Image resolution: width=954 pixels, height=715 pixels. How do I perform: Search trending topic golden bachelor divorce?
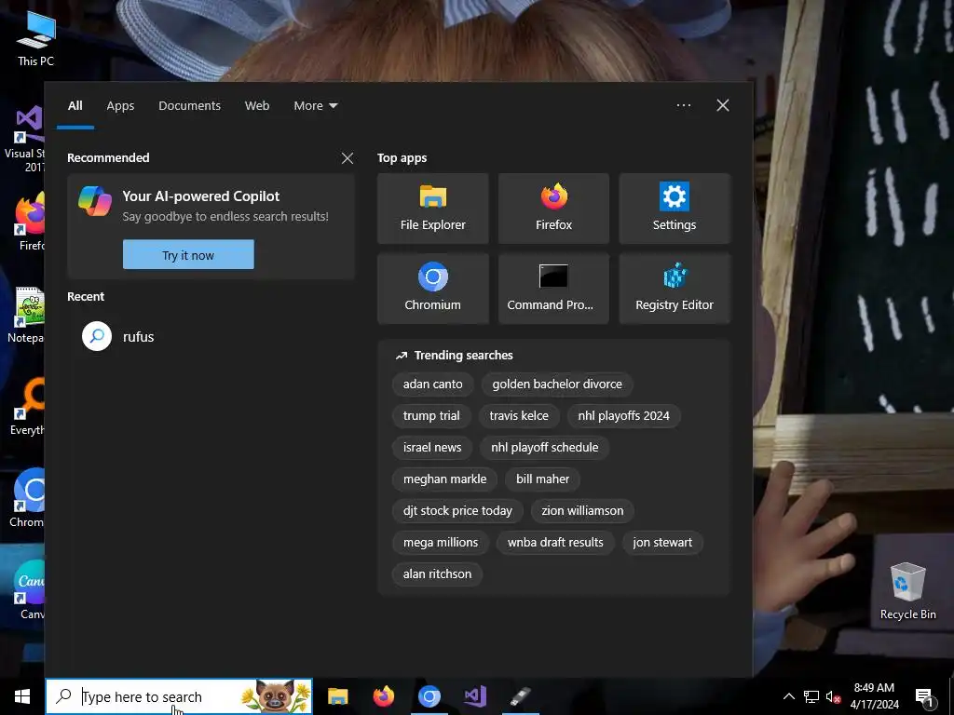coord(557,384)
